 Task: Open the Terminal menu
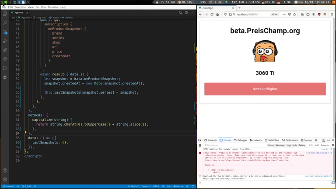coord(53,7)
